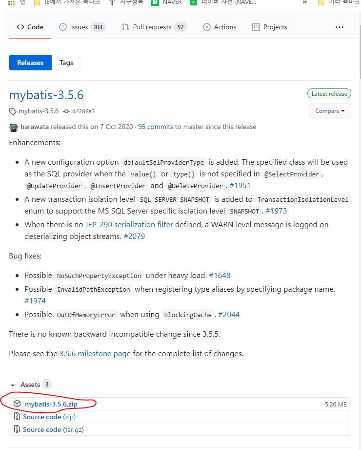Open issue #1648
Viewport: 361px width, 450px height.
click(x=220, y=275)
